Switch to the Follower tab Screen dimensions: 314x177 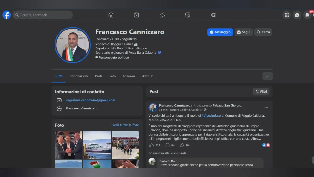pyautogui.click(x=129, y=76)
